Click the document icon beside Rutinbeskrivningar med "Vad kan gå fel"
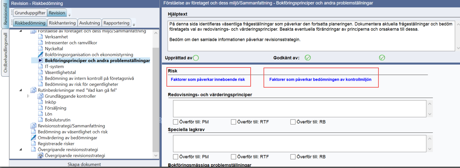 pyautogui.click(x=33, y=90)
